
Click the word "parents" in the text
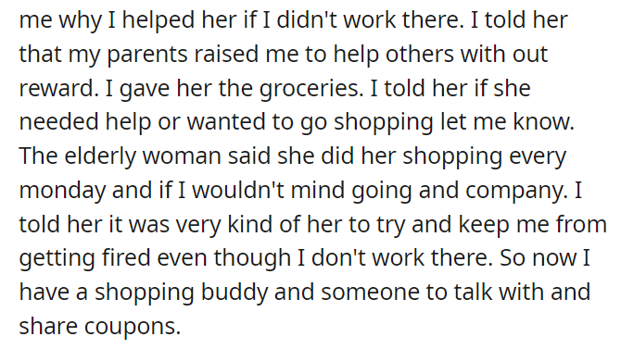pyautogui.click(x=147, y=55)
